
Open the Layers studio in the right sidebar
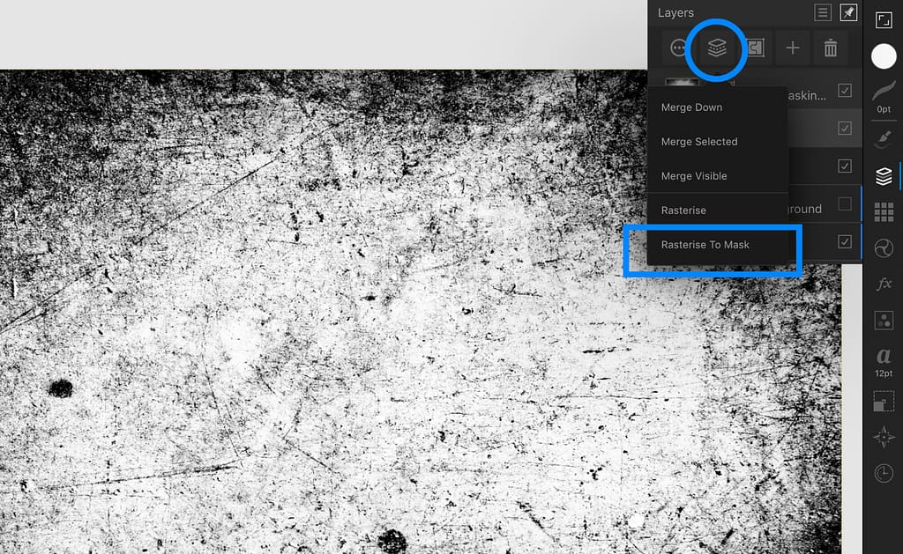884,177
